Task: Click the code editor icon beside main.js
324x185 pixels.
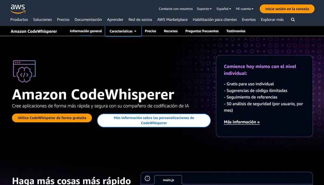Action: (x=147, y=179)
